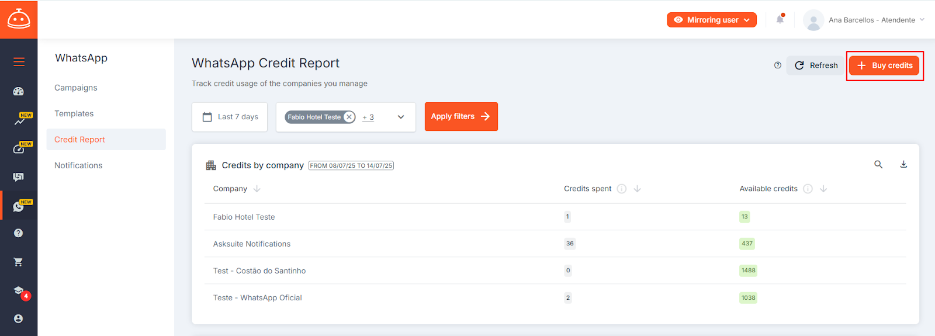Image resolution: width=935 pixels, height=336 pixels.
Task: Open the hamburger menu in sidebar
Action: click(x=19, y=61)
